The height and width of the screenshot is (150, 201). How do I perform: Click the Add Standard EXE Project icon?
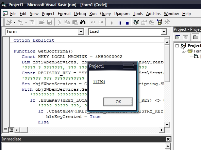click(9, 22)
